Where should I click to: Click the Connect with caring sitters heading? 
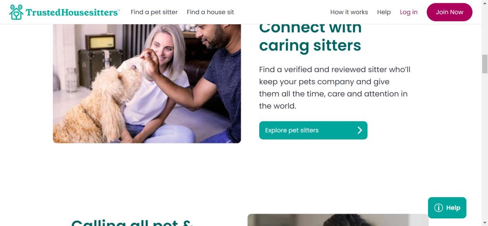310,37
